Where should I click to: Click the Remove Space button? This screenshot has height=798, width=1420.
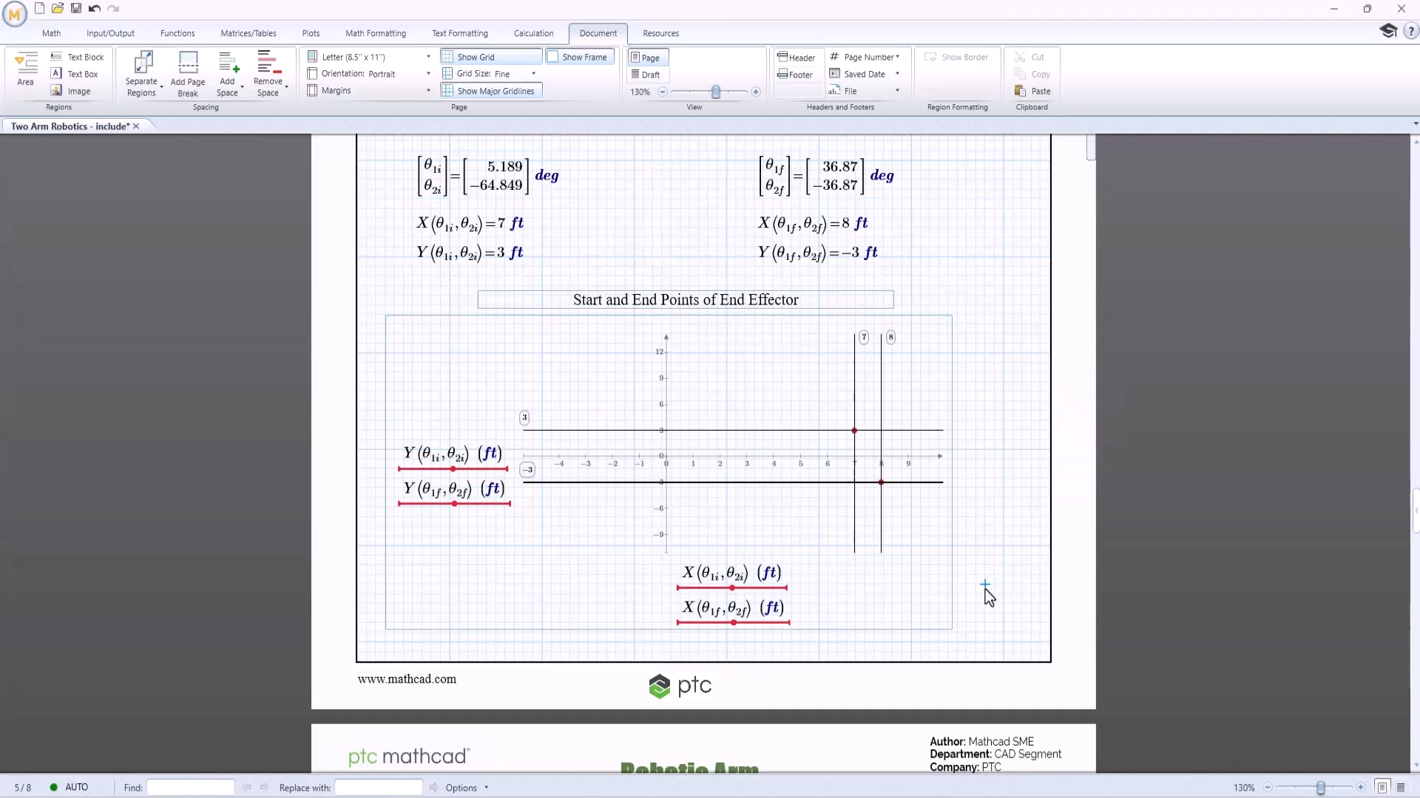[x=269, y=74]
